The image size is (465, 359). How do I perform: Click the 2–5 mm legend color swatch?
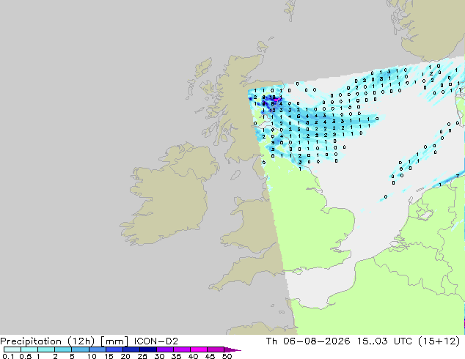tap(63, 349)
